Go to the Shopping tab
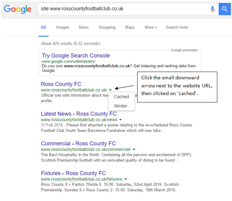The width and height of the screenshot is (232, 201). point(107,27)
